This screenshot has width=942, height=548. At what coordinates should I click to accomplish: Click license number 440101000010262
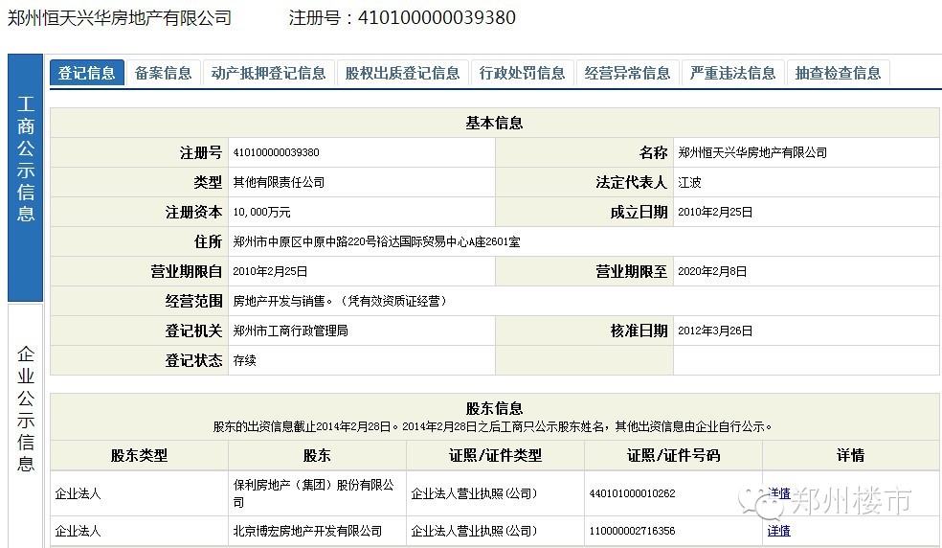coord(632,493)
